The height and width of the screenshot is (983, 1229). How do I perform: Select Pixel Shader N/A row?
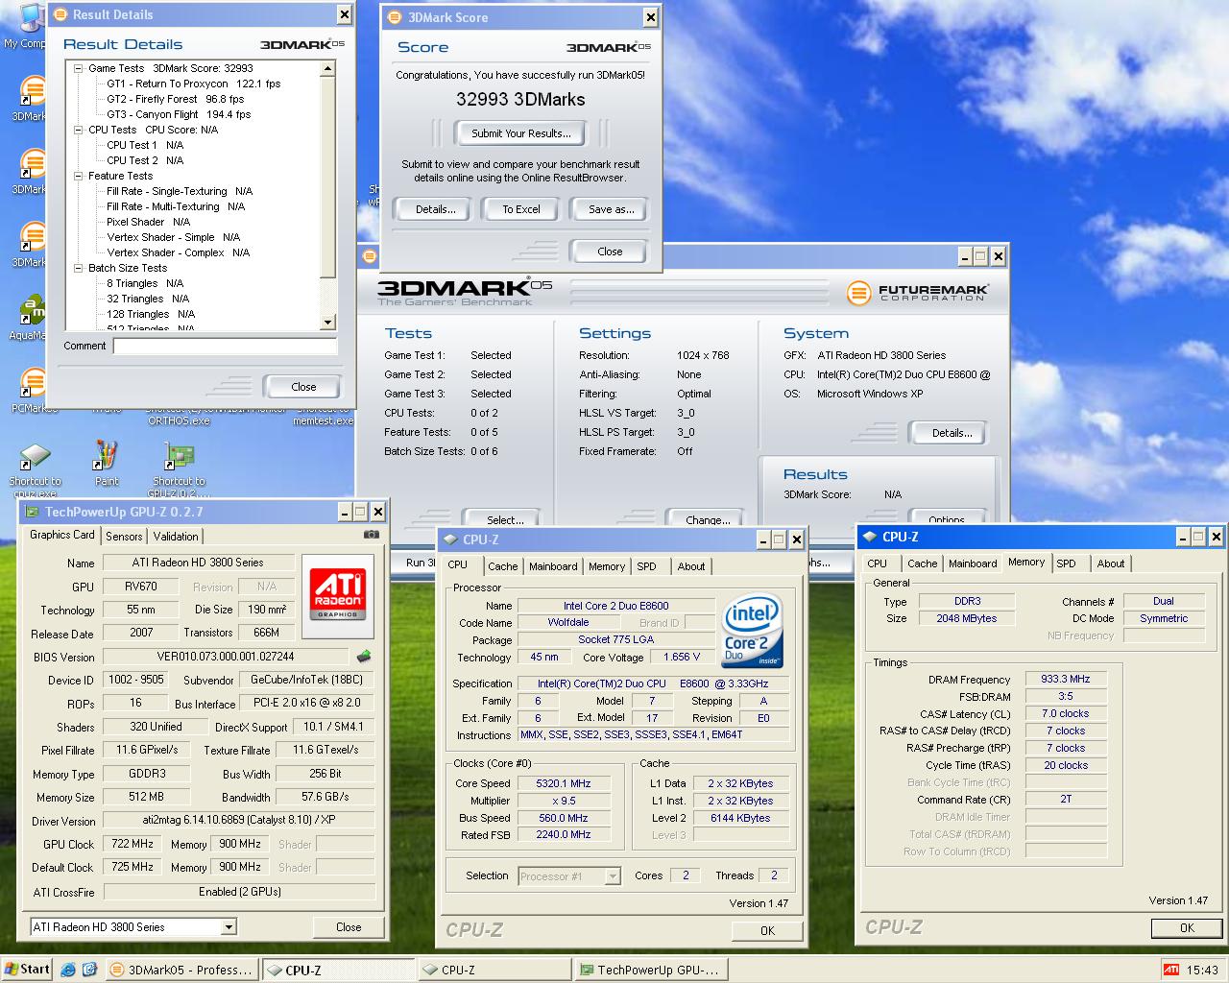point(148,222)
